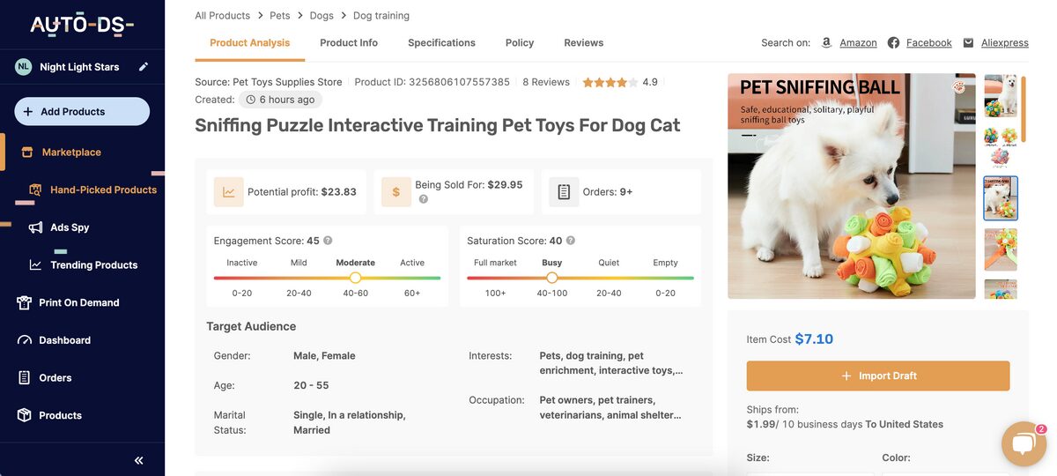Go to the Dogs breadcrumb category
This screenshot has height=476, width=1057.
pos(322,15)
